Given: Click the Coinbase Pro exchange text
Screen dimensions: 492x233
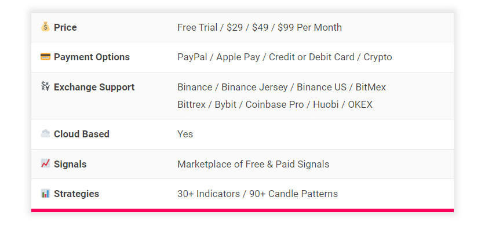Looking at the screenshot, I should pos(275,105).
